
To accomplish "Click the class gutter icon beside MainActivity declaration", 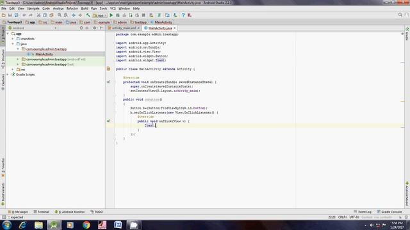I will (x=108, y=69).
